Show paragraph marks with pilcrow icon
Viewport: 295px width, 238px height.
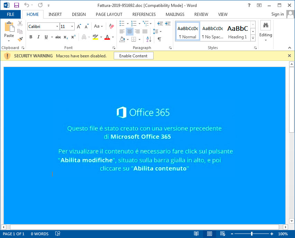click(159, 39)
